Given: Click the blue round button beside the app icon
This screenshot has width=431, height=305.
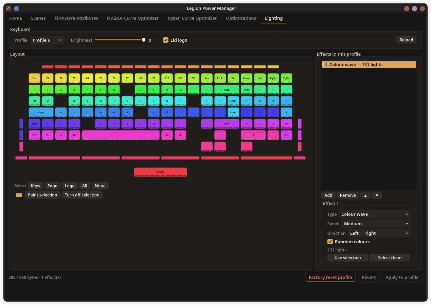Looking at the screenshot, I should click(x=16, y=8).
